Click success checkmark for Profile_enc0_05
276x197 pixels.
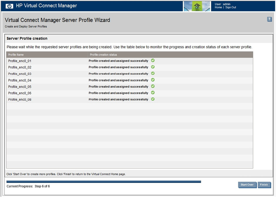click(153, 87)
